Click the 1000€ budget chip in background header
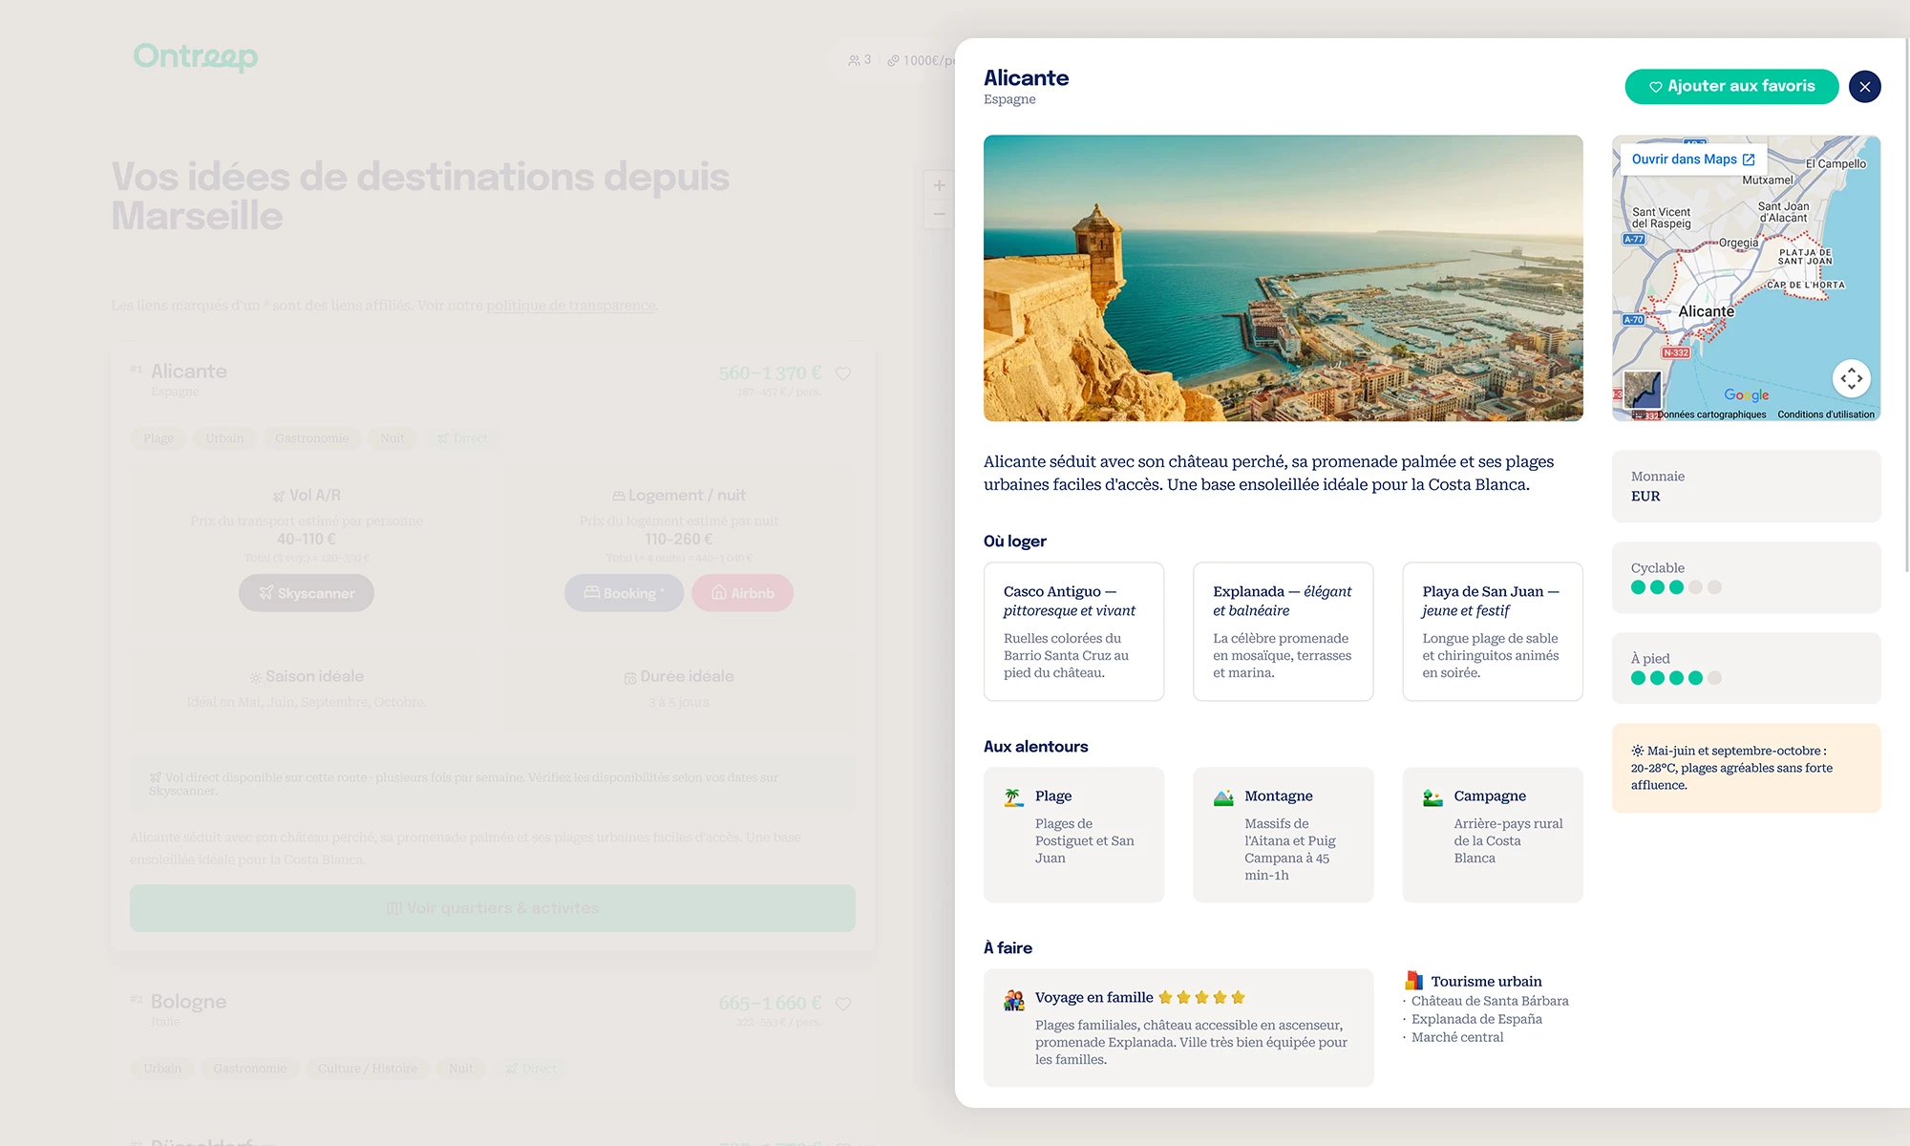 point(921,60)
